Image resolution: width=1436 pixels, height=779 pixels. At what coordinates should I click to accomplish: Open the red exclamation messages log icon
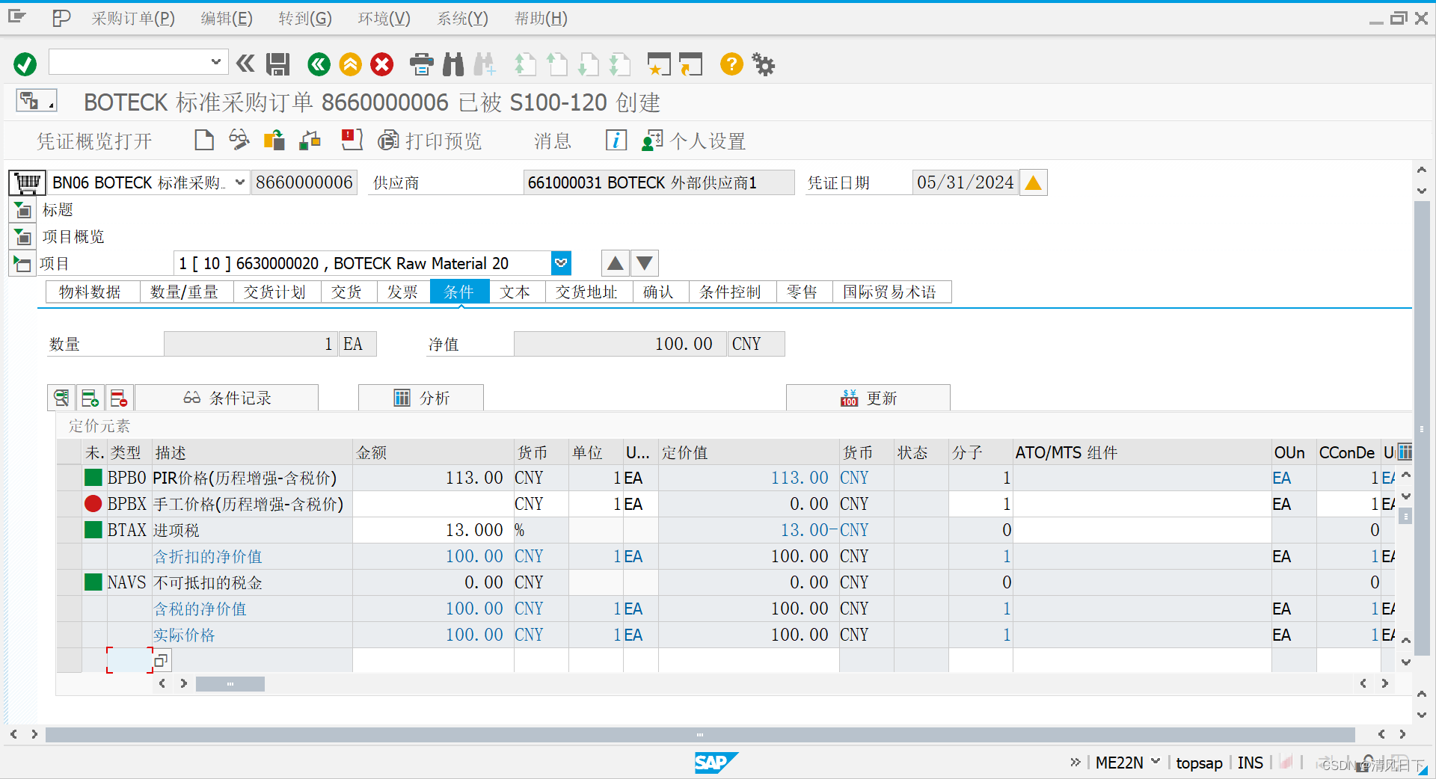tap(352, 140)
